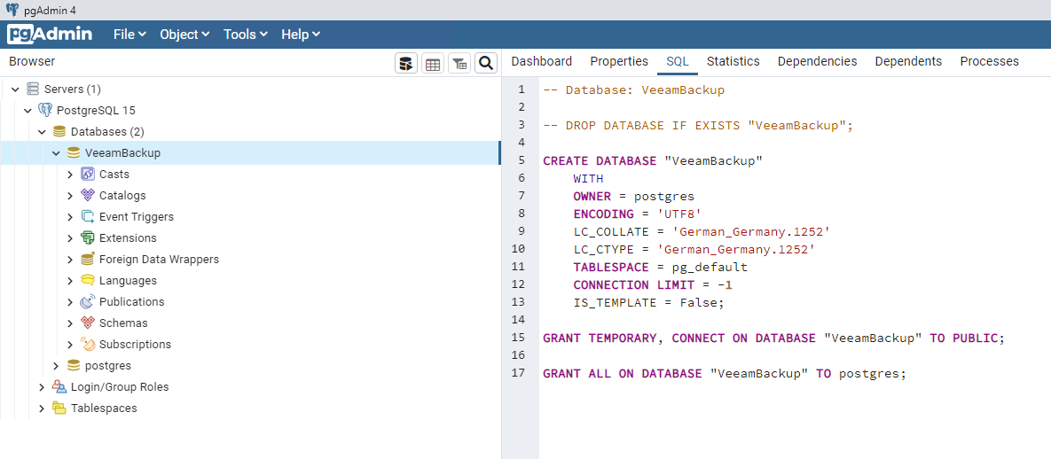The height and width of the screenshot is (459, 1051).
Task: Collapse the Databases (2) node
Action: (x=42, y=132)
